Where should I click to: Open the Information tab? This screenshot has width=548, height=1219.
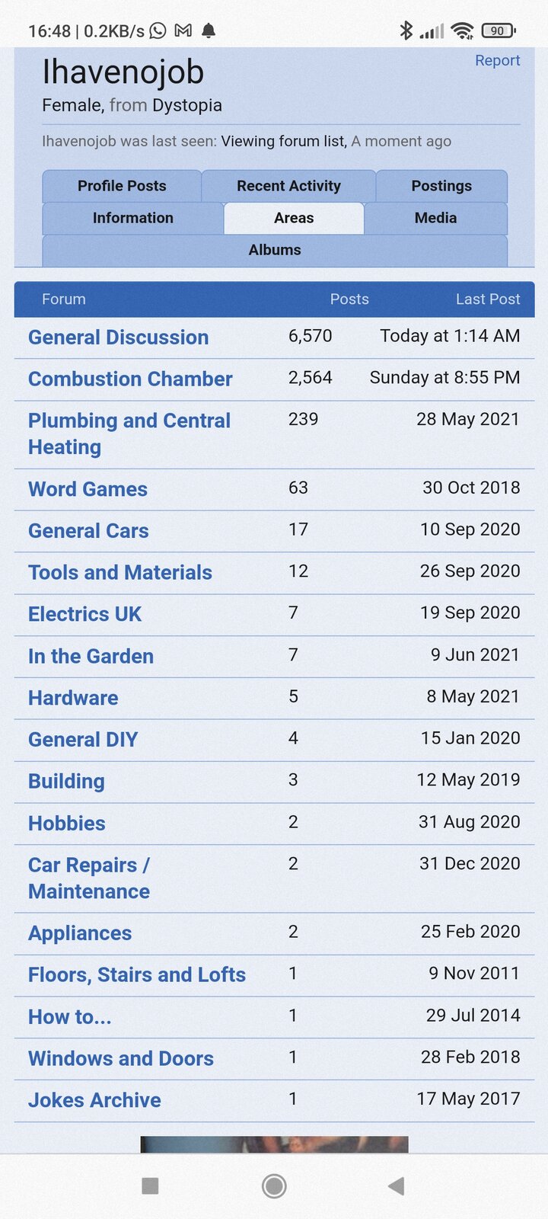133,218
